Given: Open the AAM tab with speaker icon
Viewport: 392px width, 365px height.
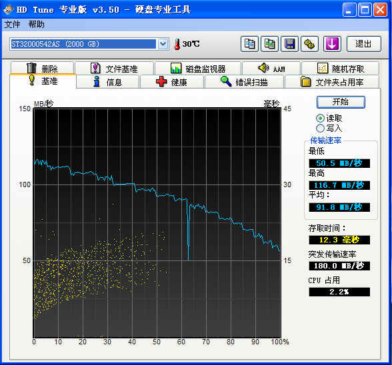Looking at the screenshot, I should (x=271, y=68).
